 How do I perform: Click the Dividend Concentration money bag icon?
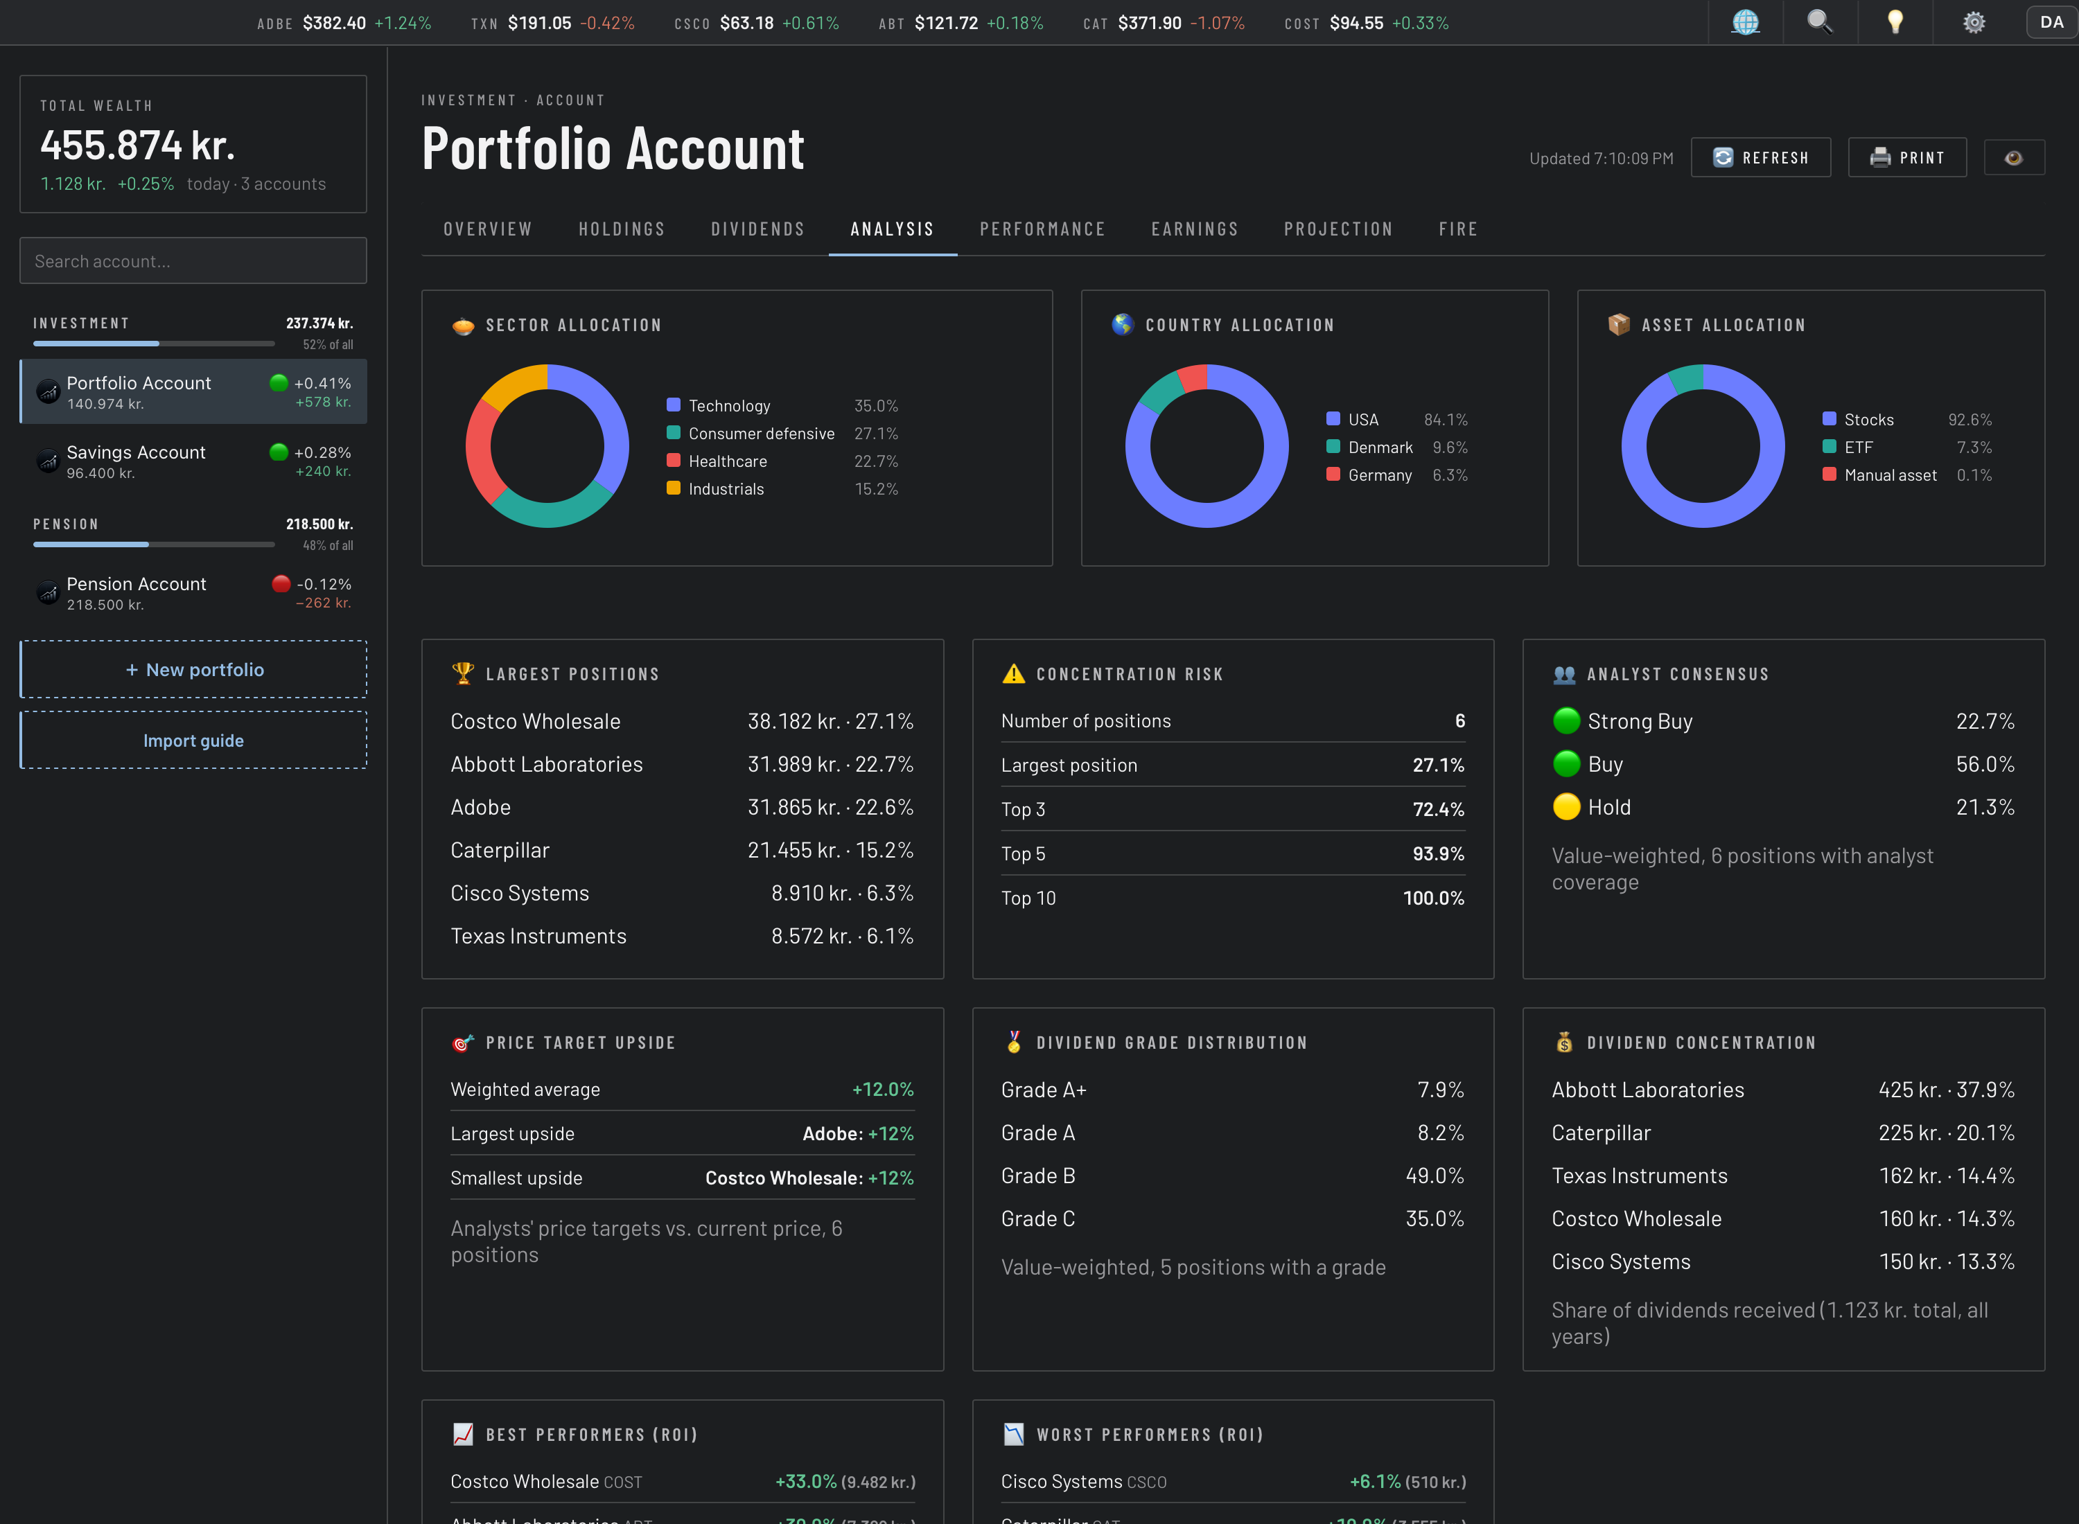point(1564,1043)
